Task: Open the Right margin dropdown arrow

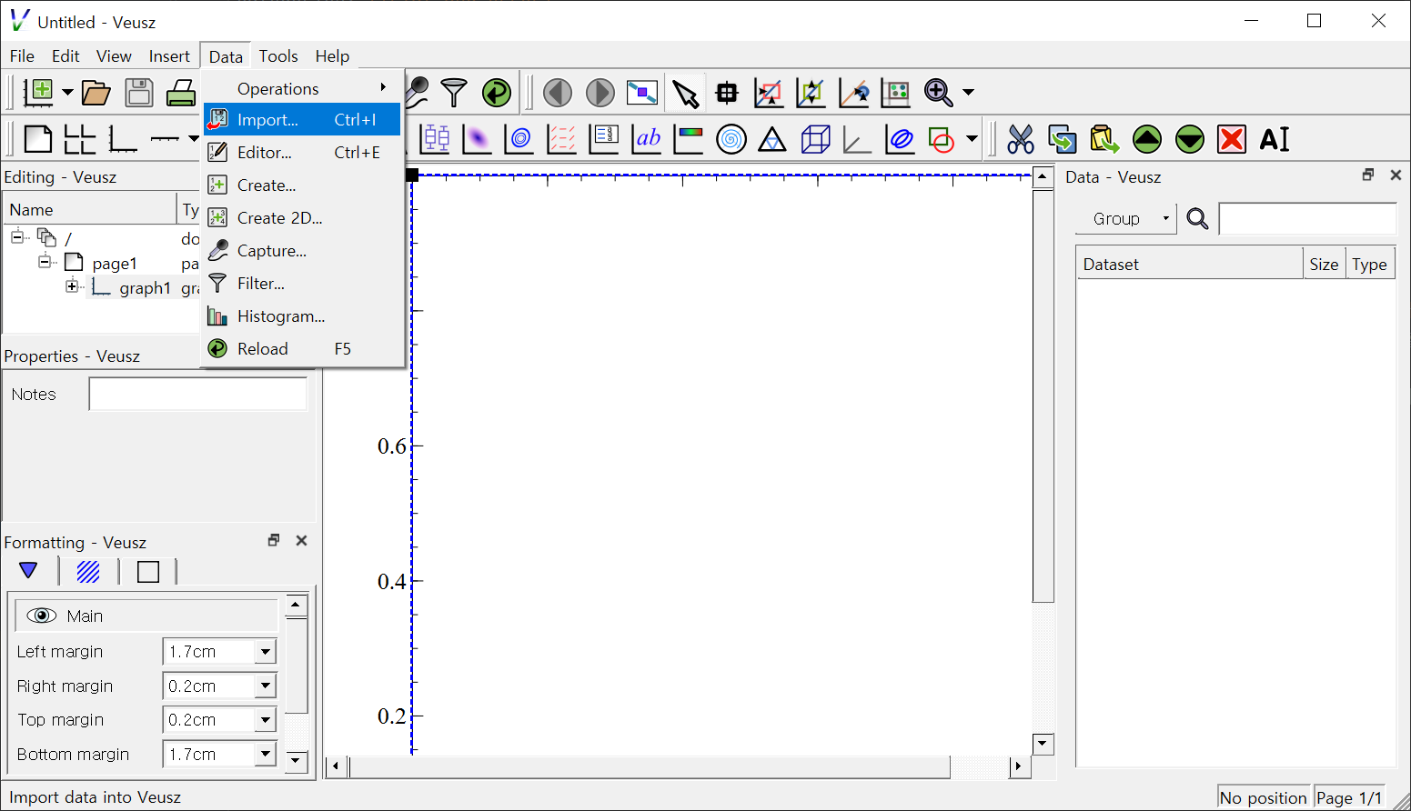Action: click(x=265, y=686)
